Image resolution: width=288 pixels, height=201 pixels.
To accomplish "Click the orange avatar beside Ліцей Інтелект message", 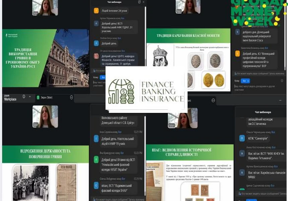I will point(96,11).
